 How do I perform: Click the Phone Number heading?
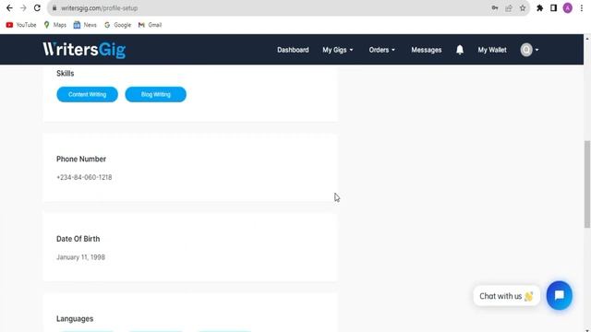point(81,160)
